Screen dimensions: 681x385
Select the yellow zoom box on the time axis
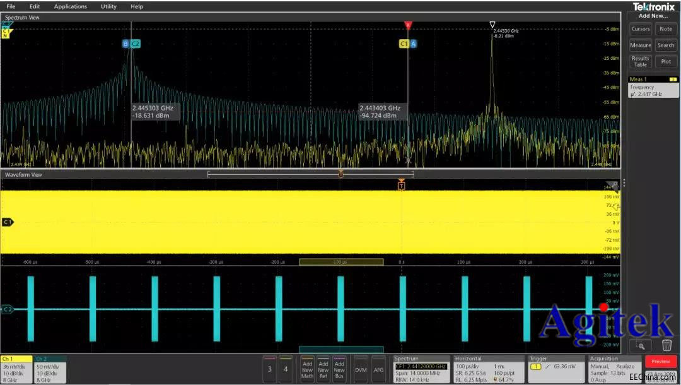341,262
